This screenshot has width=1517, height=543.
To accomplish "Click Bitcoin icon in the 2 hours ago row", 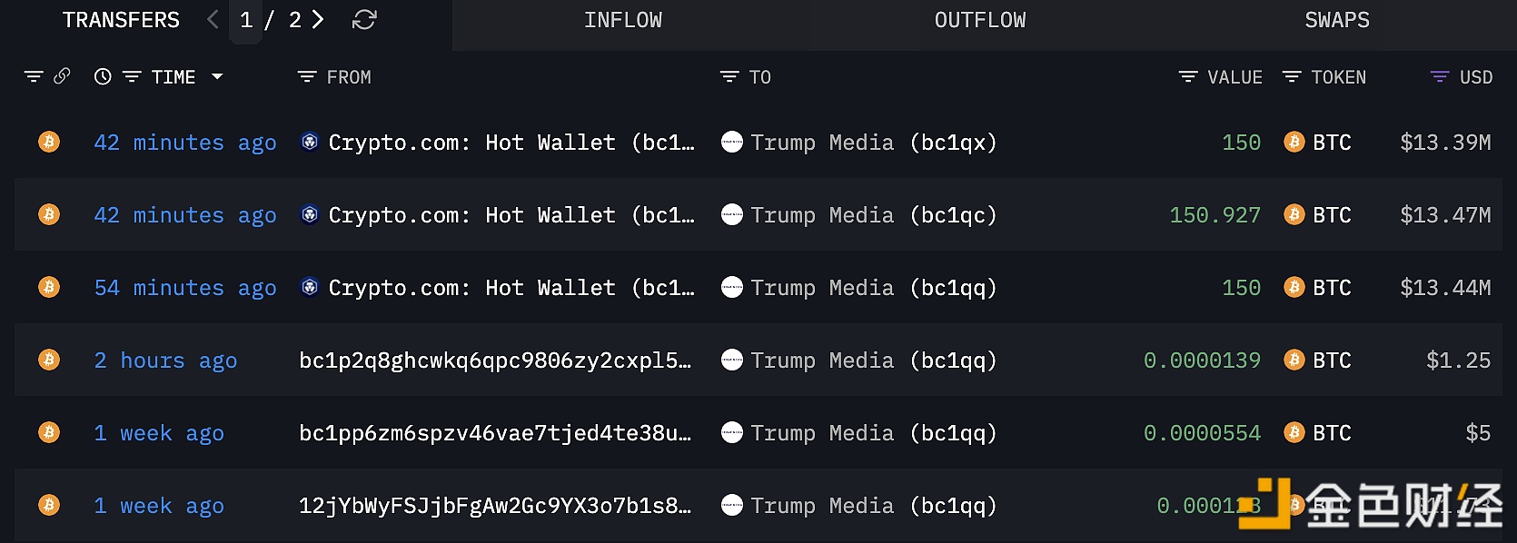I will [49, 360].
